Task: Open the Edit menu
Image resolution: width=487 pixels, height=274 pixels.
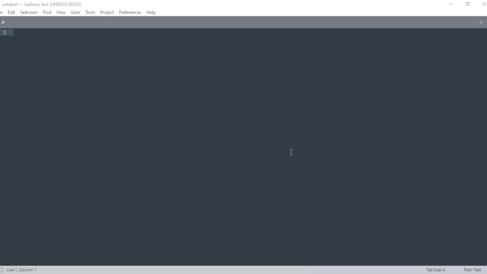Action: click(11, 12)
